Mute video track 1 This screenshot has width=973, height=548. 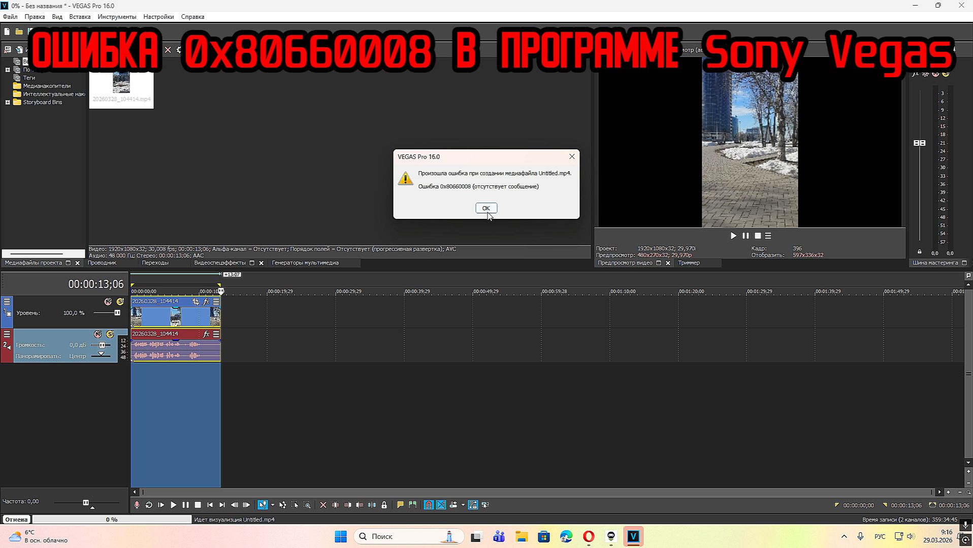108,302
